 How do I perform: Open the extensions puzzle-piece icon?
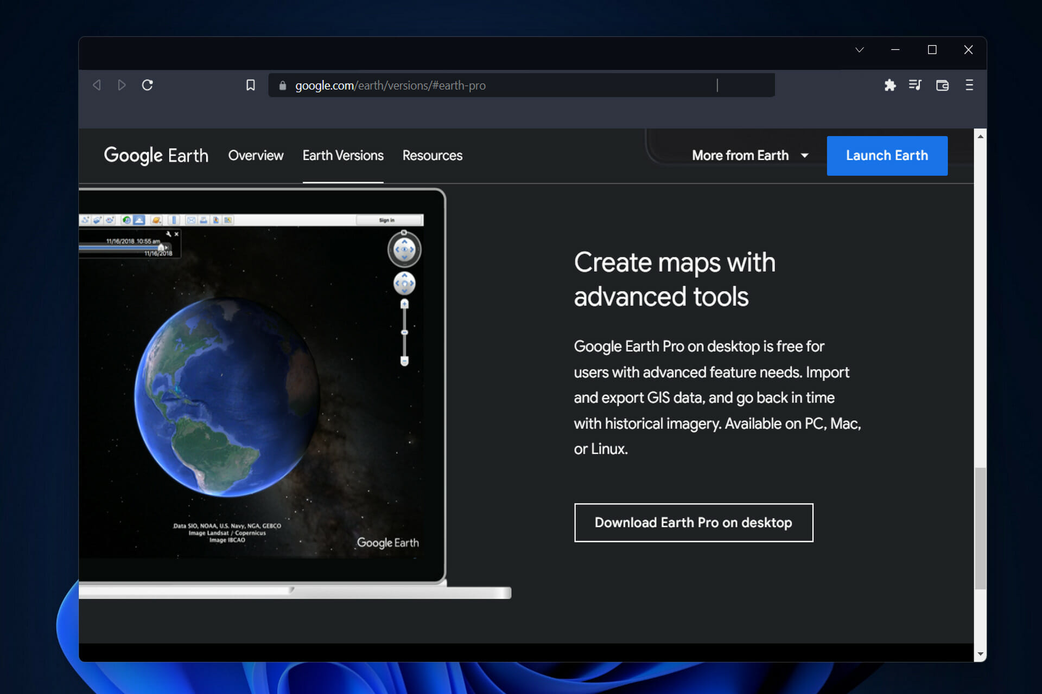tap(889, 85)
